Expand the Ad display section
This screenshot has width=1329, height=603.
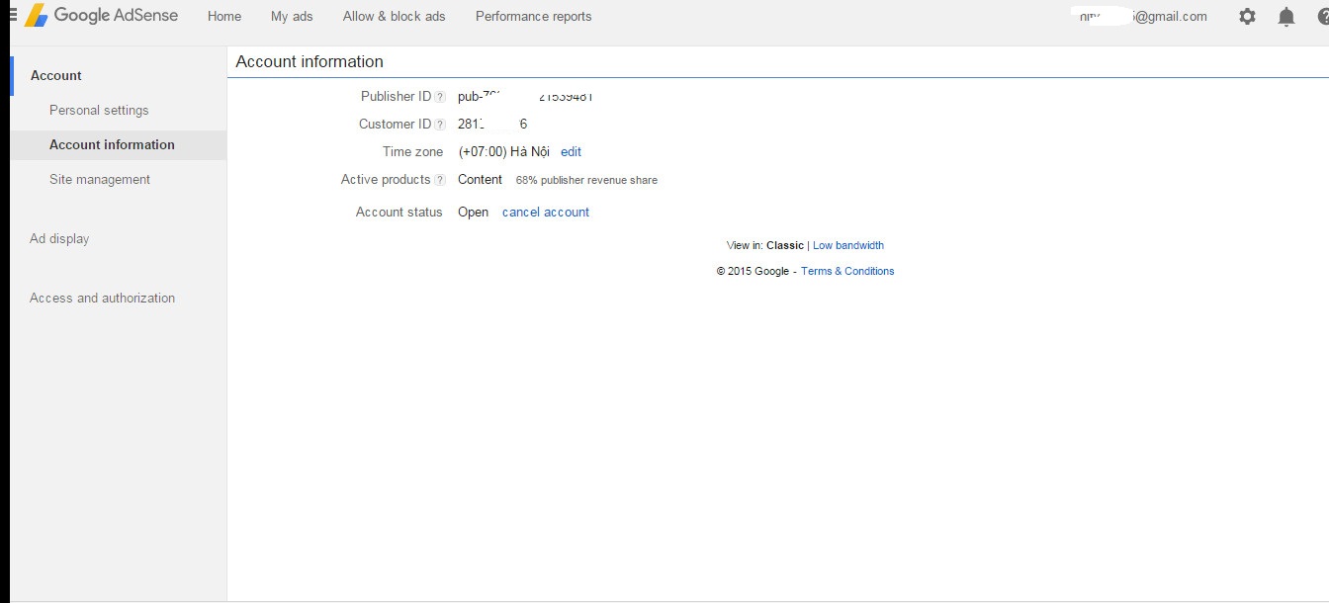click(59, 239)
